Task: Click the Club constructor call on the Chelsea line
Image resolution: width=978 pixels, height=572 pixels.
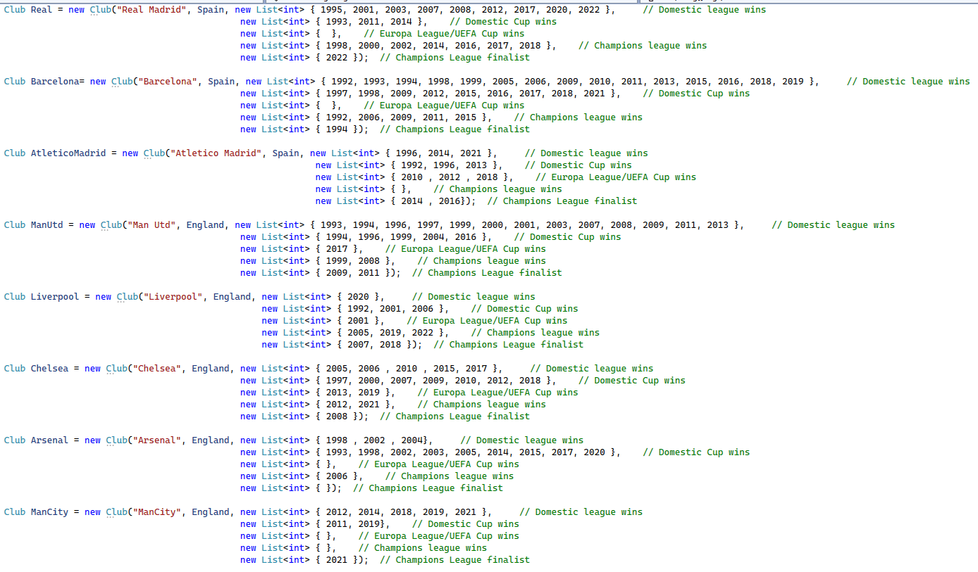Action: [116, 369]
